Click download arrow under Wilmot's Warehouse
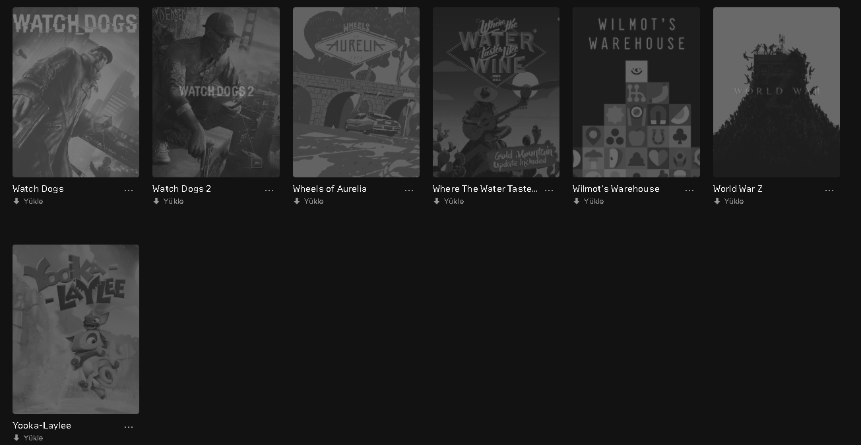This screenshot has height=445, width=861. 577,201
